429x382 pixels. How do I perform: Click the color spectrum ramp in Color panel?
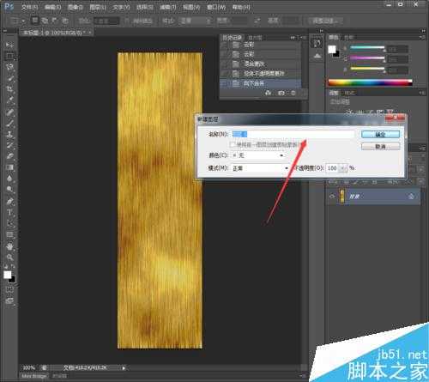[370, 82]
